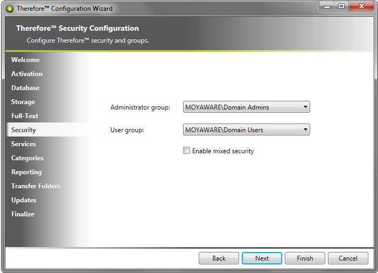Click the Therefore green app icon in title bar
The image size is (378, 273).
pyautogui.click(x=10, y=9)
